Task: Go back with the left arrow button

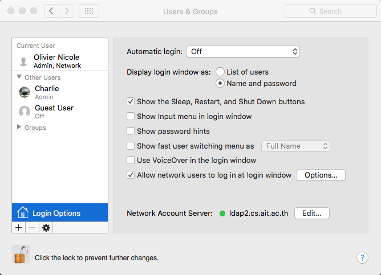Action: click(52, 11)
